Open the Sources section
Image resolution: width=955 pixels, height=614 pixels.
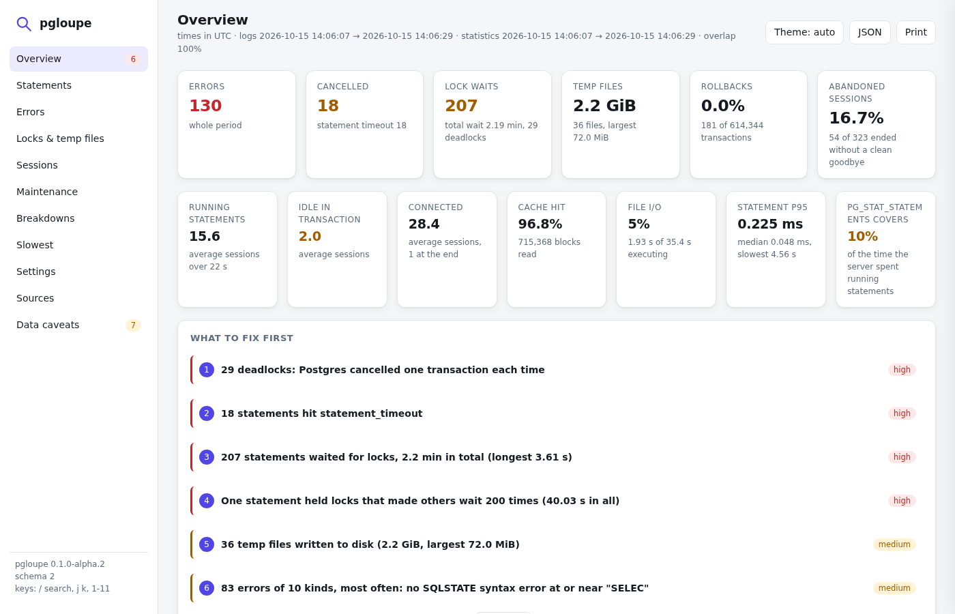[78, 298]
